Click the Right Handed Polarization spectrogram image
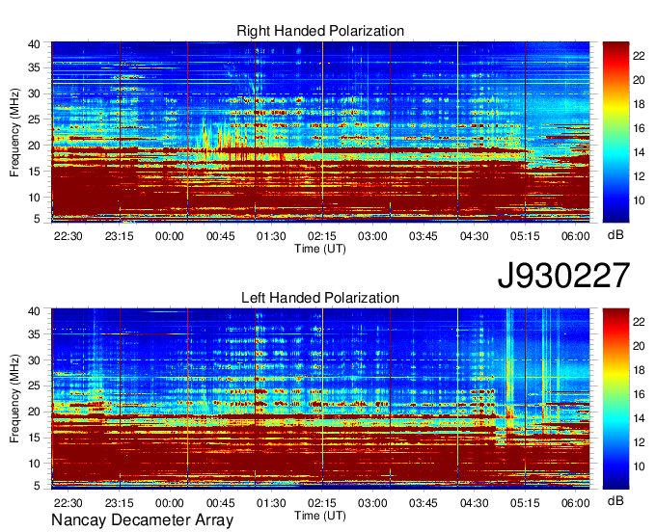Viewport: 656px width, 532px height. (320, 132)
